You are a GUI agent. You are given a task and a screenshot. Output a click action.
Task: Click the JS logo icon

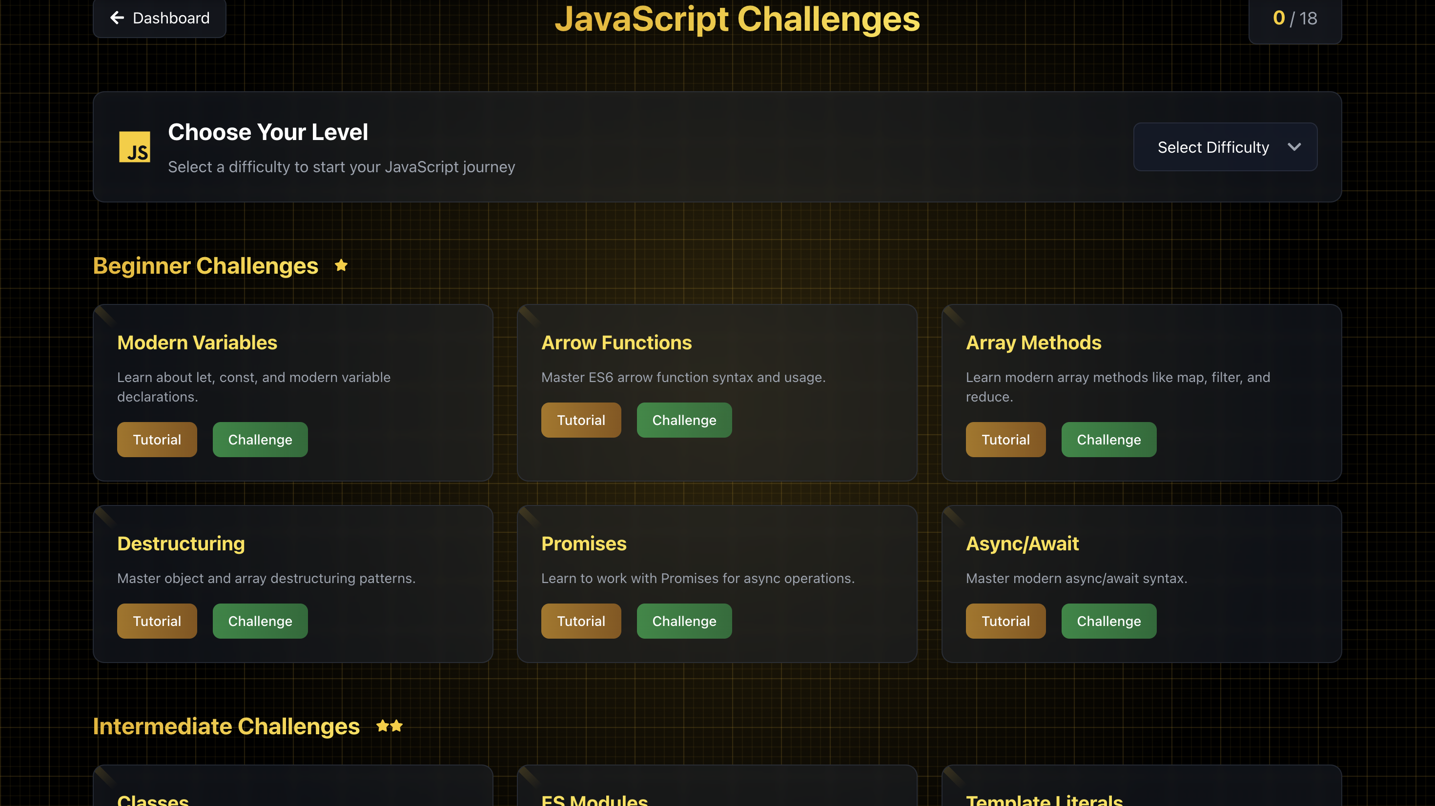[134, 147]
